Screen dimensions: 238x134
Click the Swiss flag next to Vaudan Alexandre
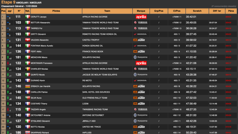click(x=28, y=40)
